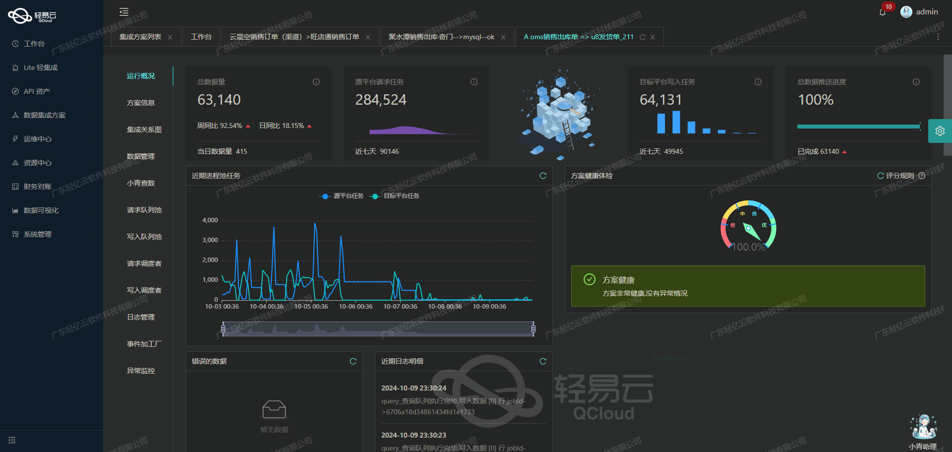Image resolution: width=952 pixels, height=452 pixels.
Task: Click the tab bar more options icon
Action: click(938, 37)
